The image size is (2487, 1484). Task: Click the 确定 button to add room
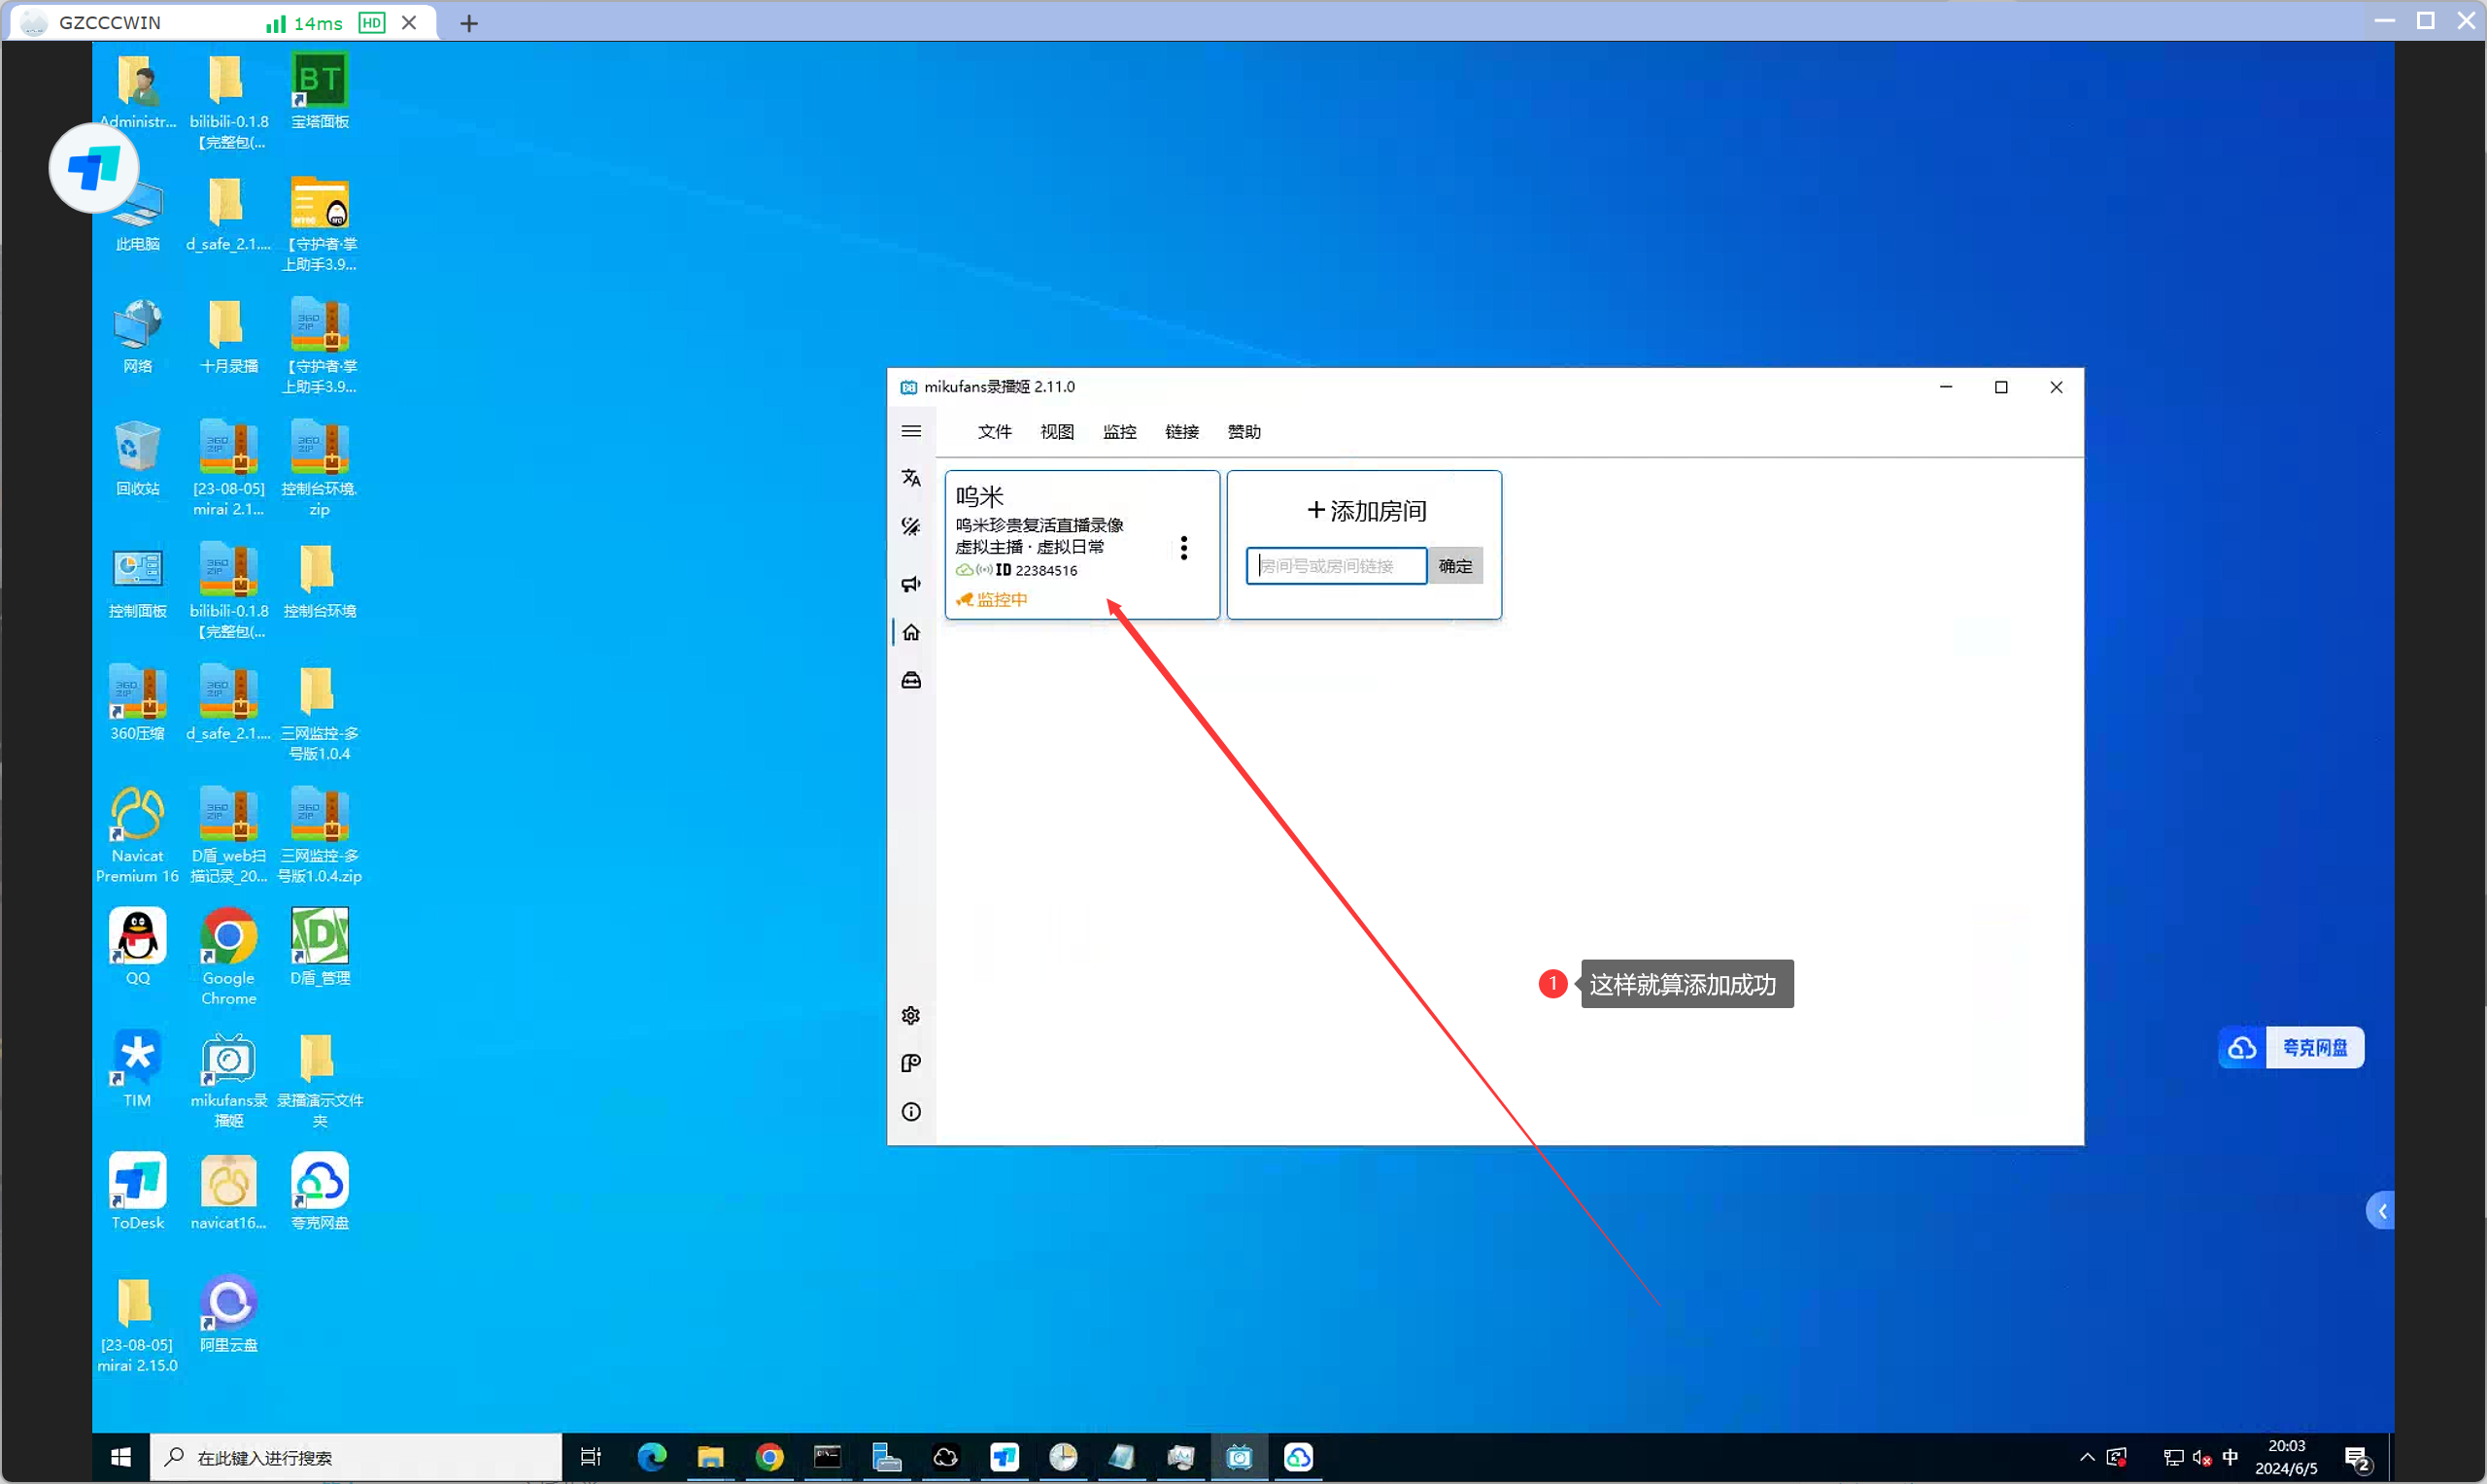1454,566
